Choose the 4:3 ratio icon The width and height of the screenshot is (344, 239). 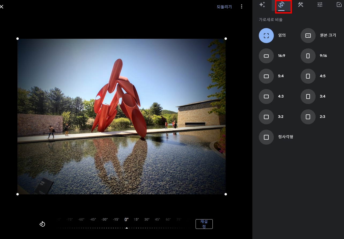coord(266,97)
